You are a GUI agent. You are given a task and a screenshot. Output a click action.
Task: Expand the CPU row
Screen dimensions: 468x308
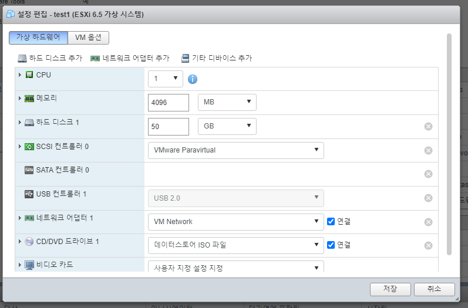coord(20,75)
